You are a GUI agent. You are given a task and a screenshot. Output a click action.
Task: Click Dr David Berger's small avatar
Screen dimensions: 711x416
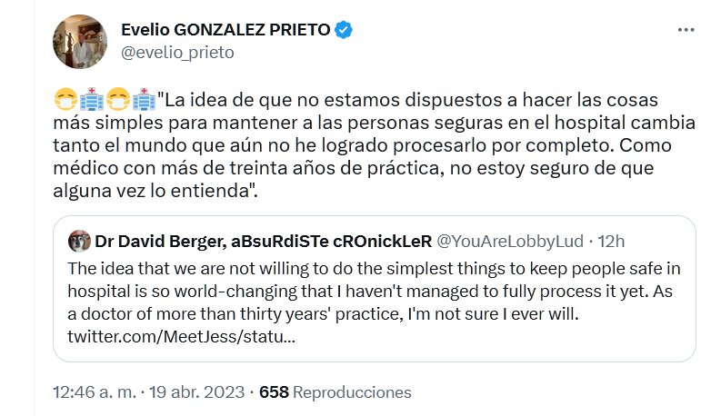79,241
